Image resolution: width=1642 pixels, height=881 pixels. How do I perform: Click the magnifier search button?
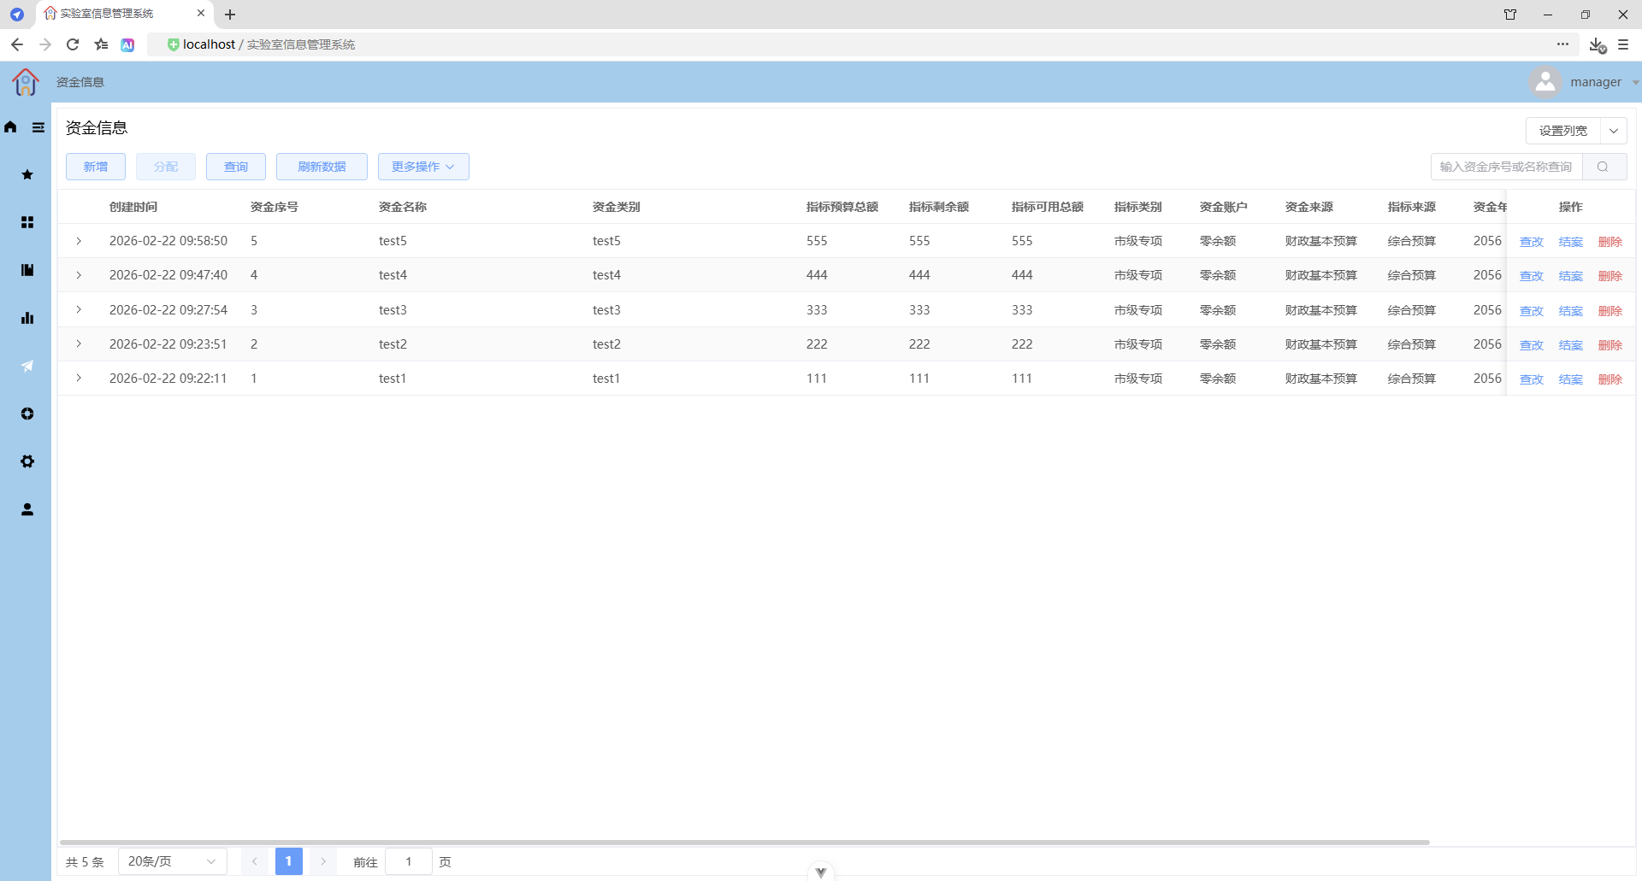tap(1604, 167)
